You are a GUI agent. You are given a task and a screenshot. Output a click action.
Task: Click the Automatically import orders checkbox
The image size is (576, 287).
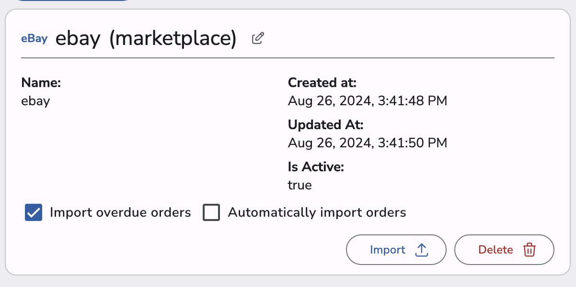tap(211, 212)
